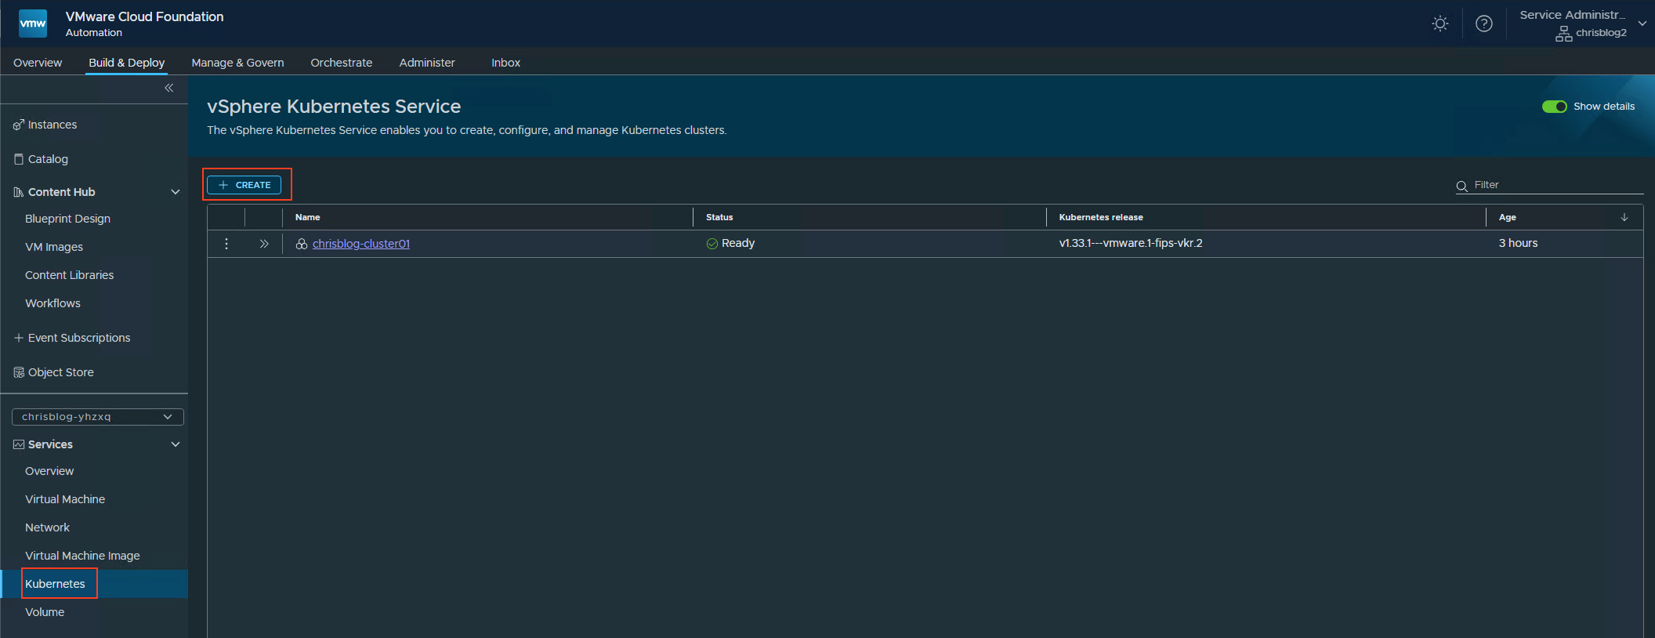Open the Administer tab
1655x638 pixels.
tap(427, 63)
